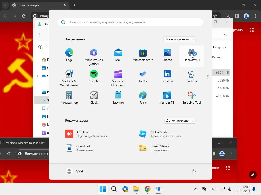Open Chrome downloads icon

[228, 16]
